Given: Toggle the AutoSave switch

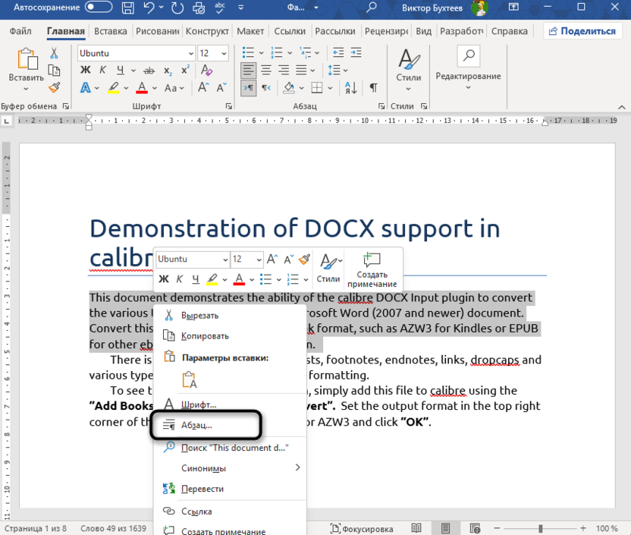Looking at the screenshot, I should tap(99, 8).
